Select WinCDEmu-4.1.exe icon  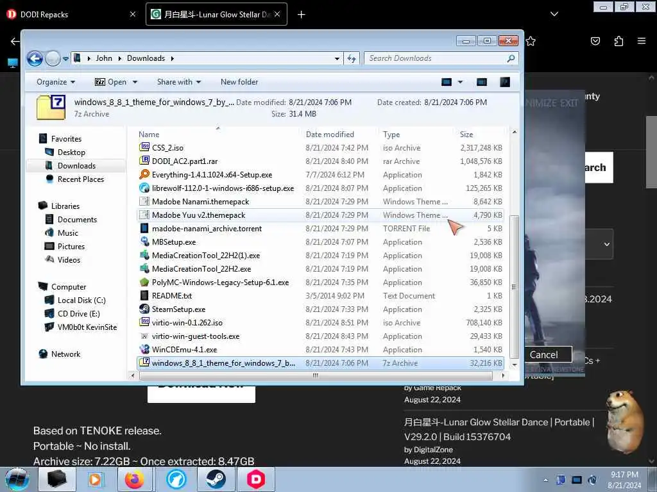tap(144, 349)
